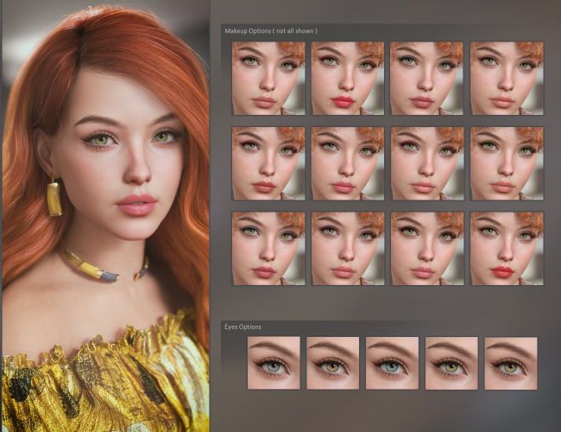Choose first makeup thumbnail in middle row

pyautogui.click(x=268, y=163)
